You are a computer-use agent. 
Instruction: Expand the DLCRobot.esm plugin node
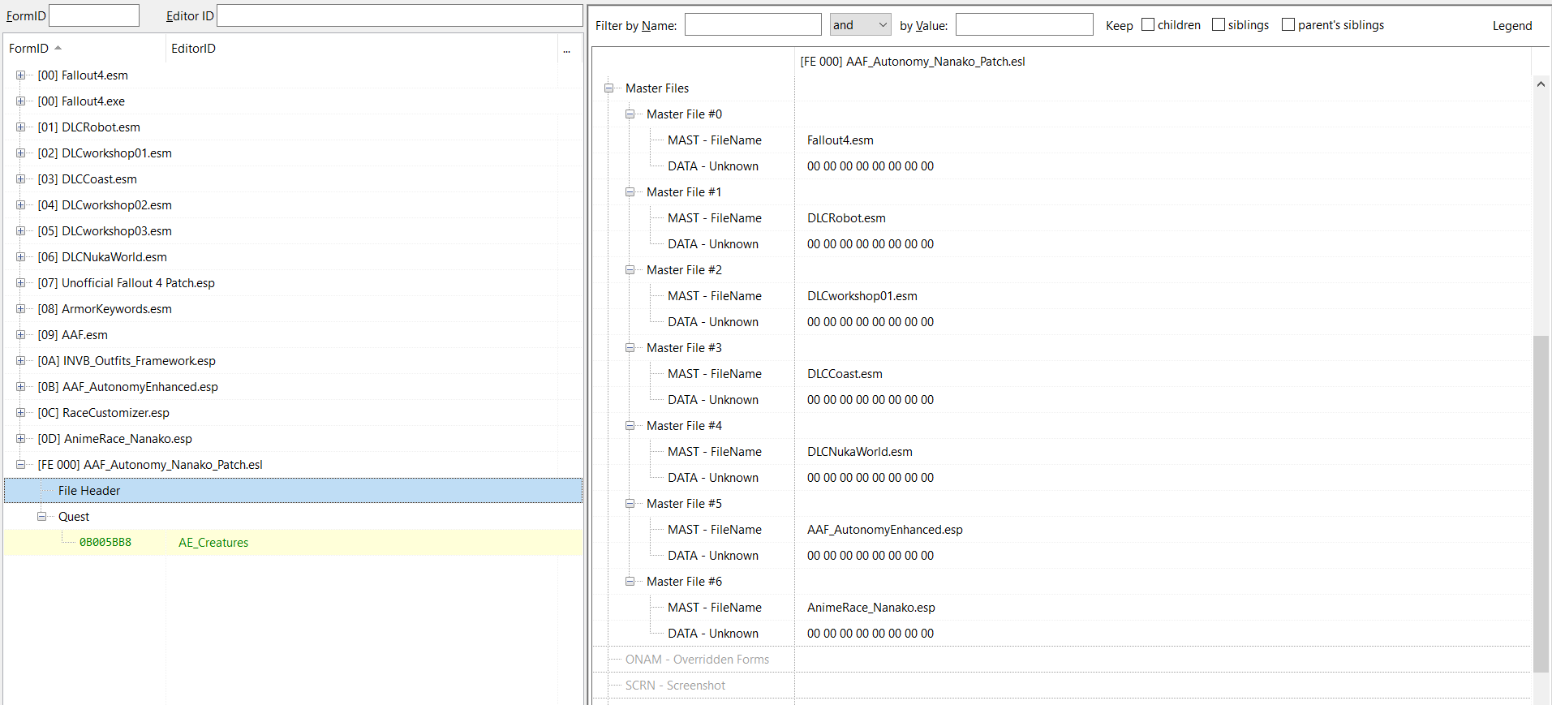20,127
